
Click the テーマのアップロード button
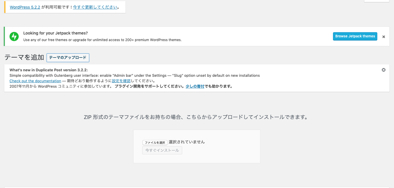tap(68, 58)
